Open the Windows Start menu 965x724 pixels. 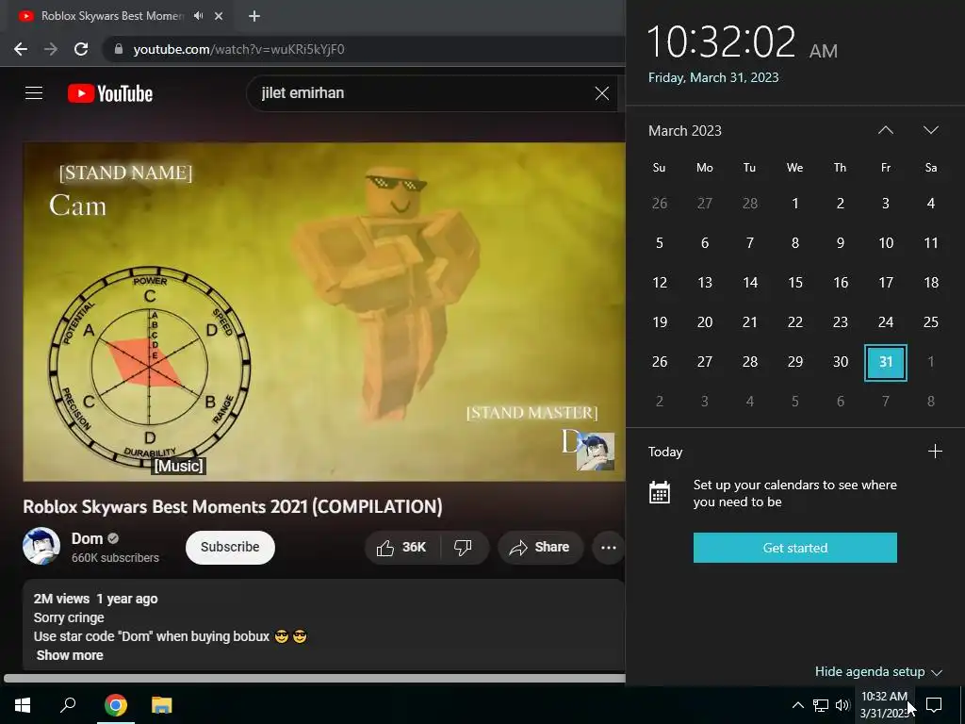point(23,705)
